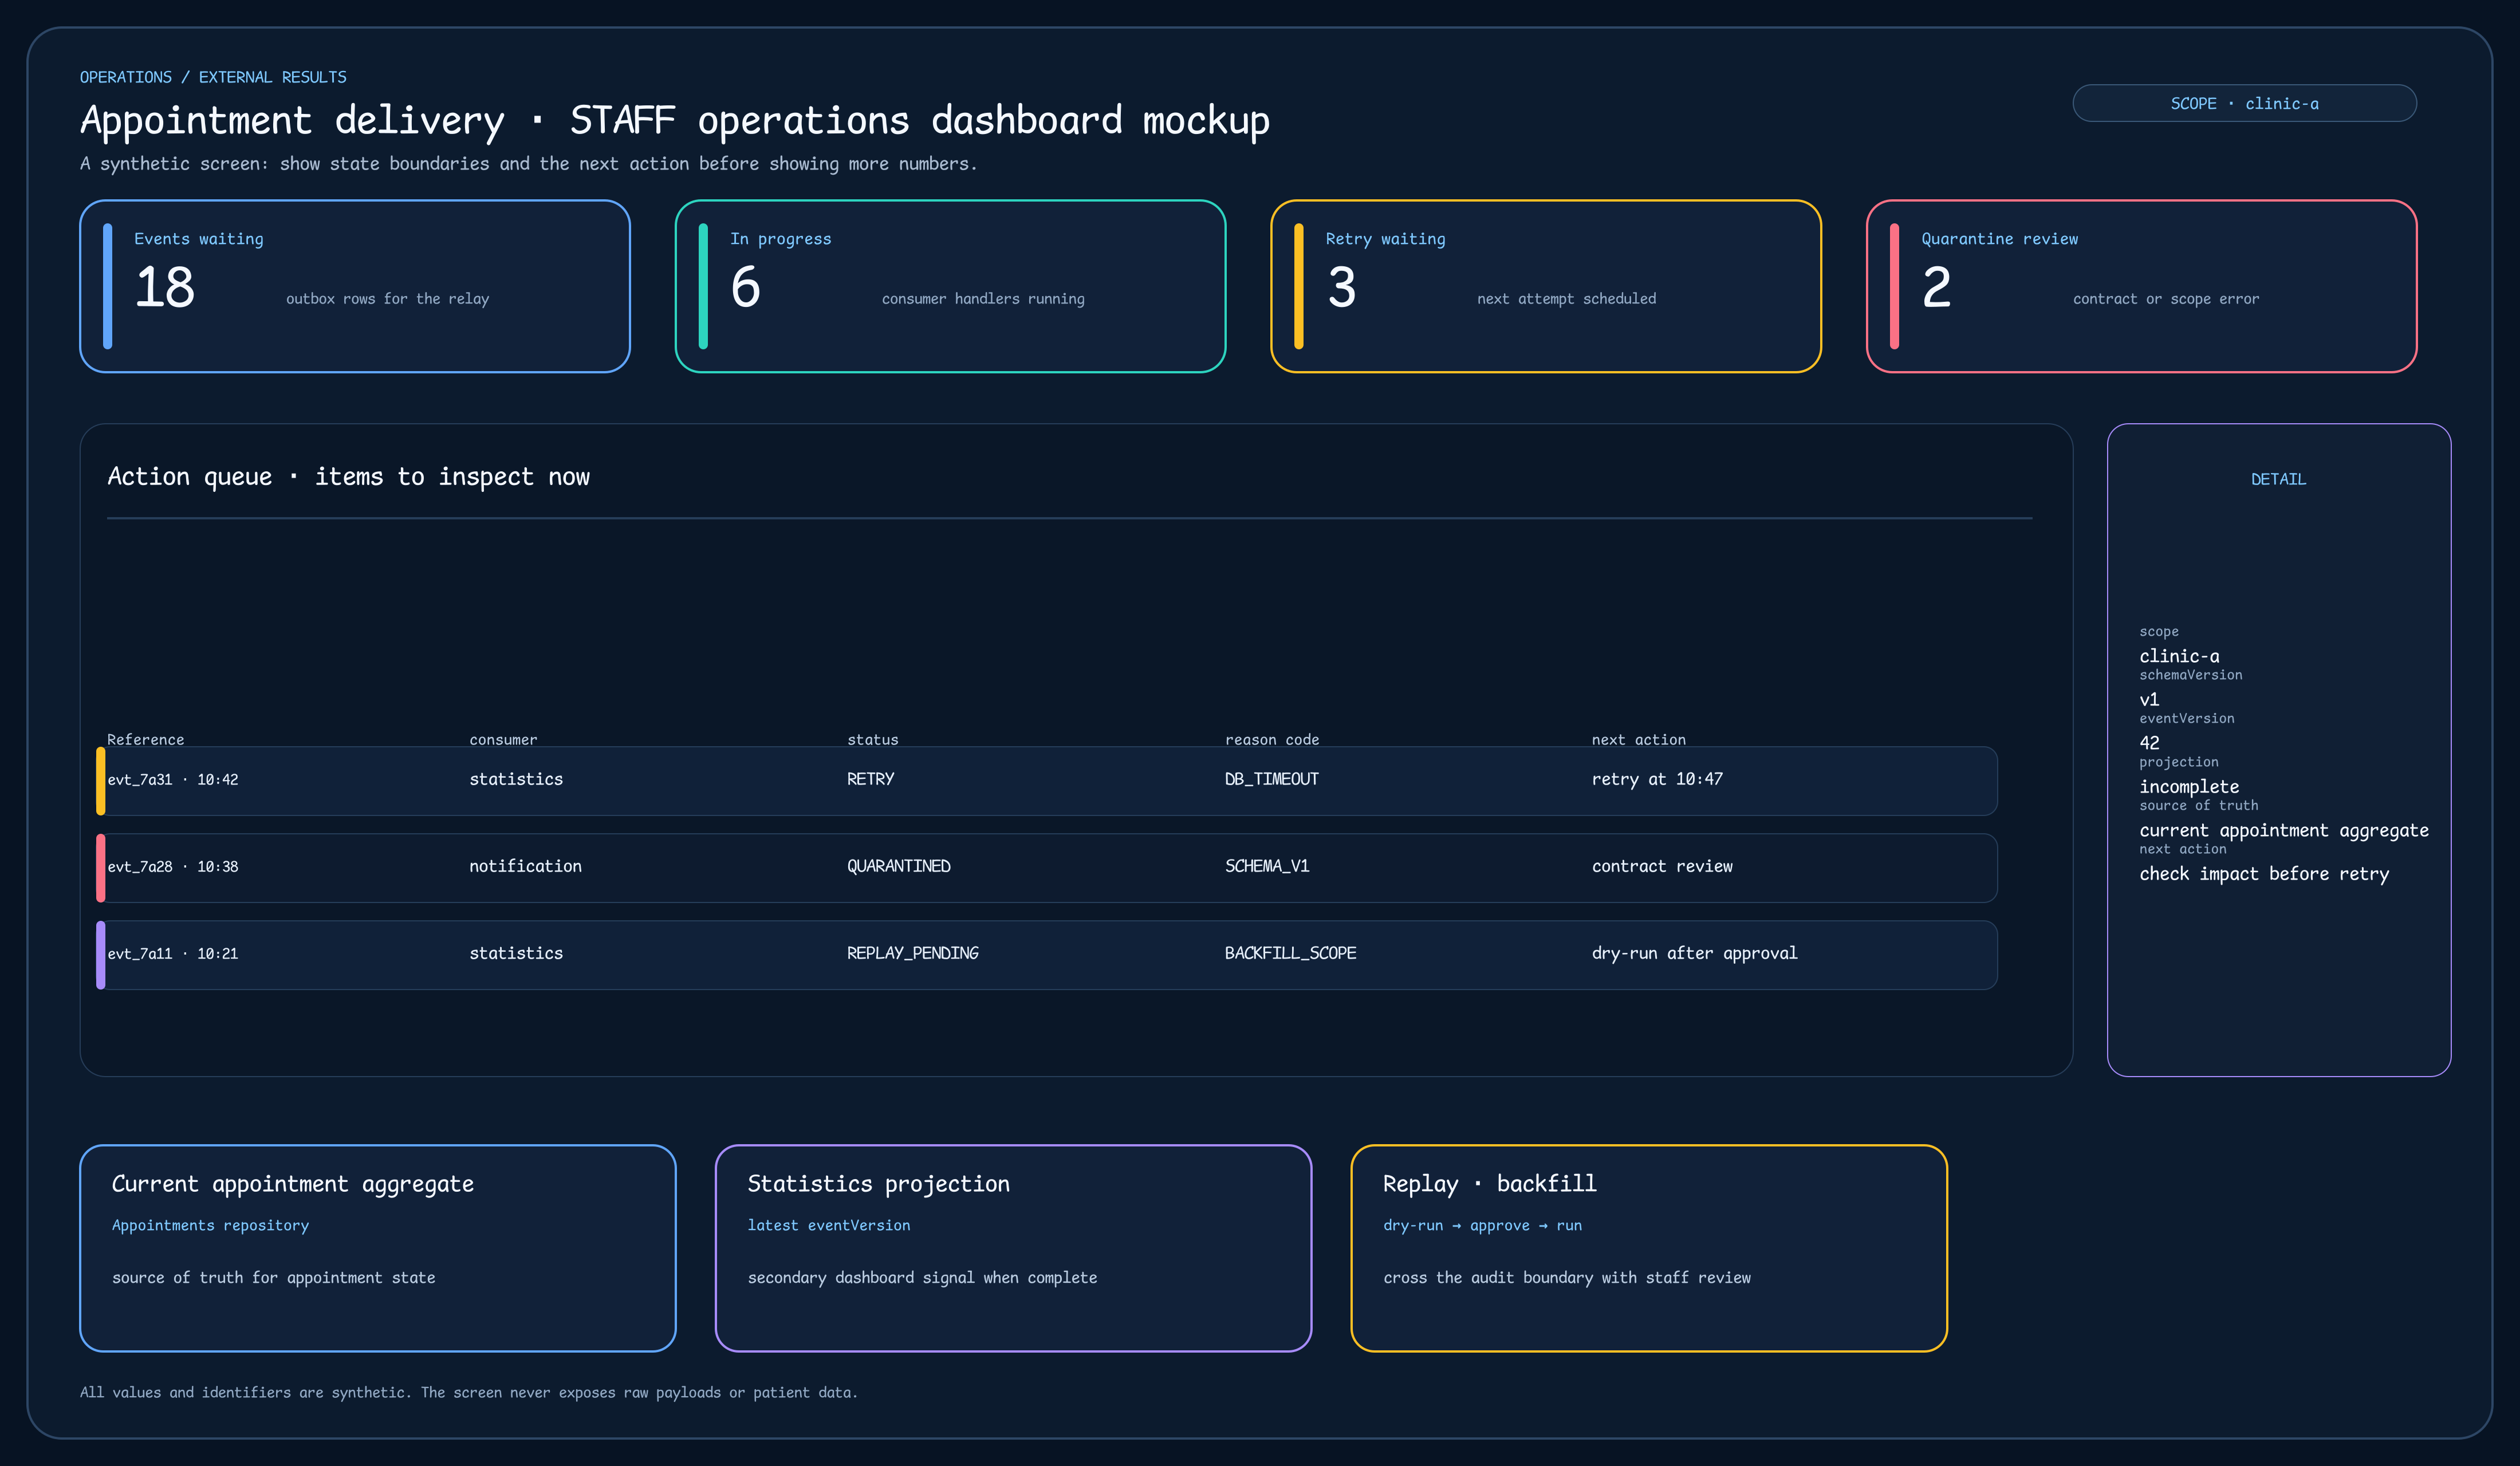
Task: Select row evt_7a31 · 10:42
Action: coord(1047,781)
